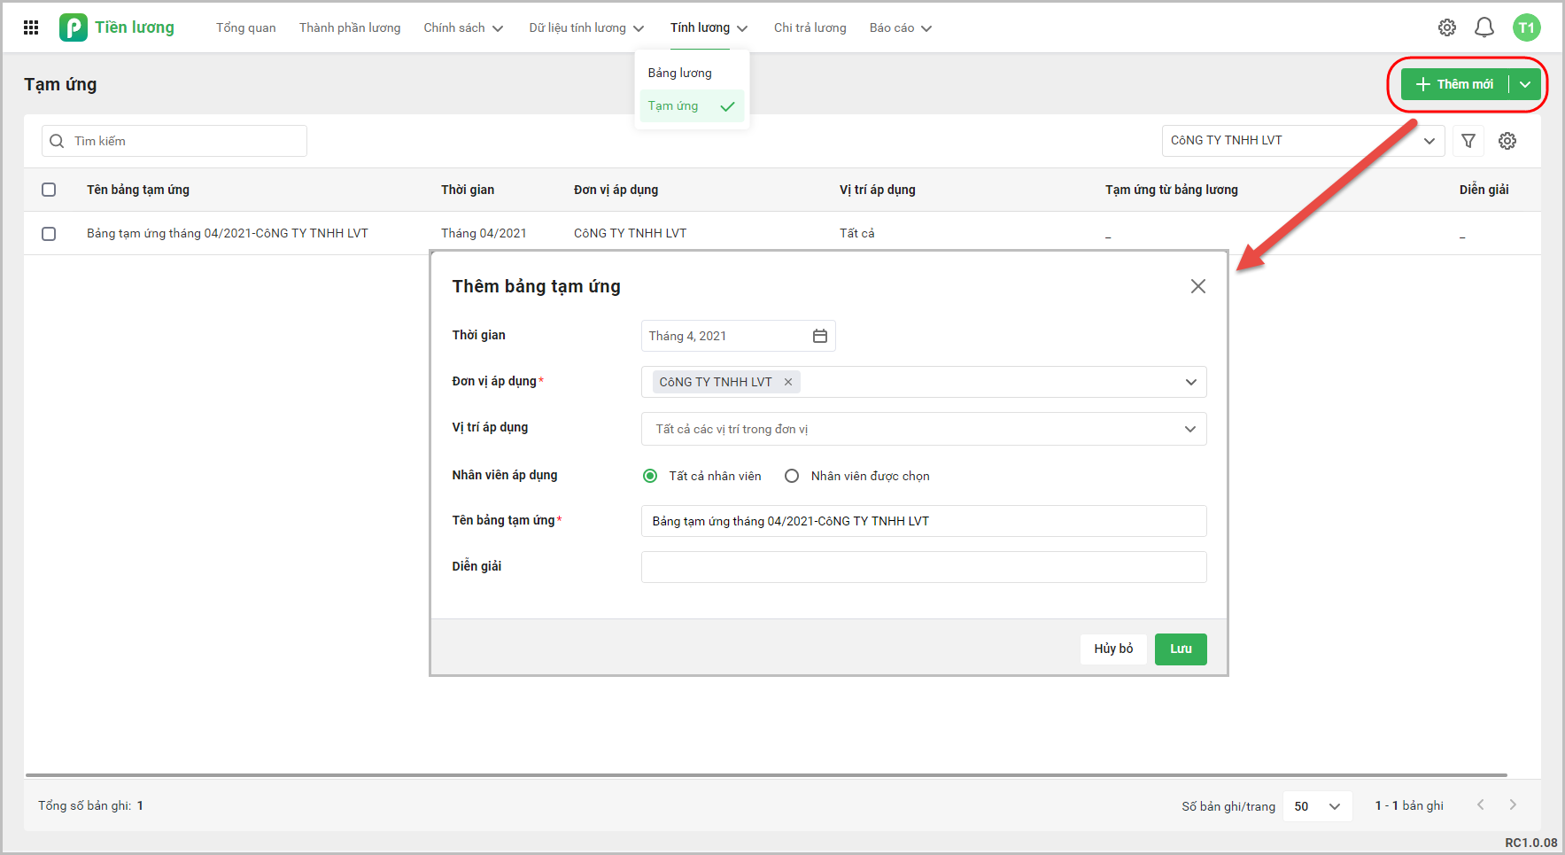Click the Diễn giải text field
This screenshot has height=855, width=1565.
click(x=923, y=567)
